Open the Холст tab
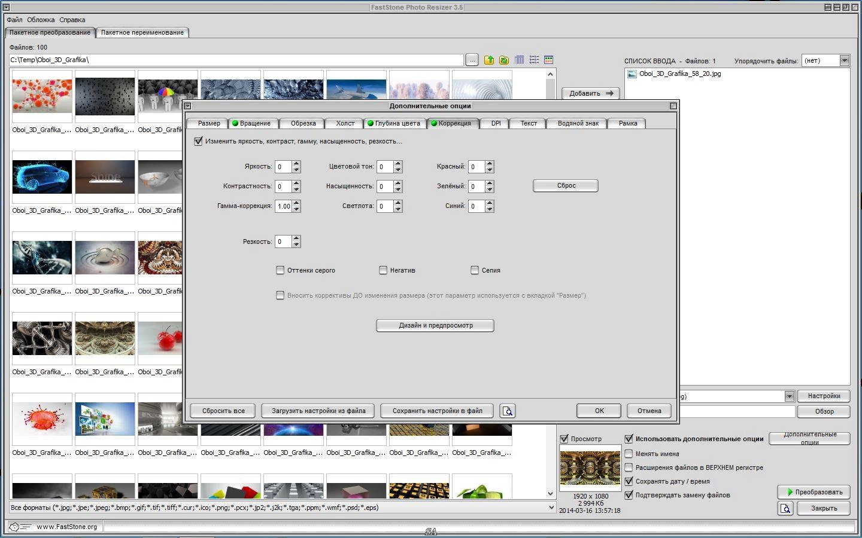Image resolution: width=862 pixels, height=538 pixels. 345,123
